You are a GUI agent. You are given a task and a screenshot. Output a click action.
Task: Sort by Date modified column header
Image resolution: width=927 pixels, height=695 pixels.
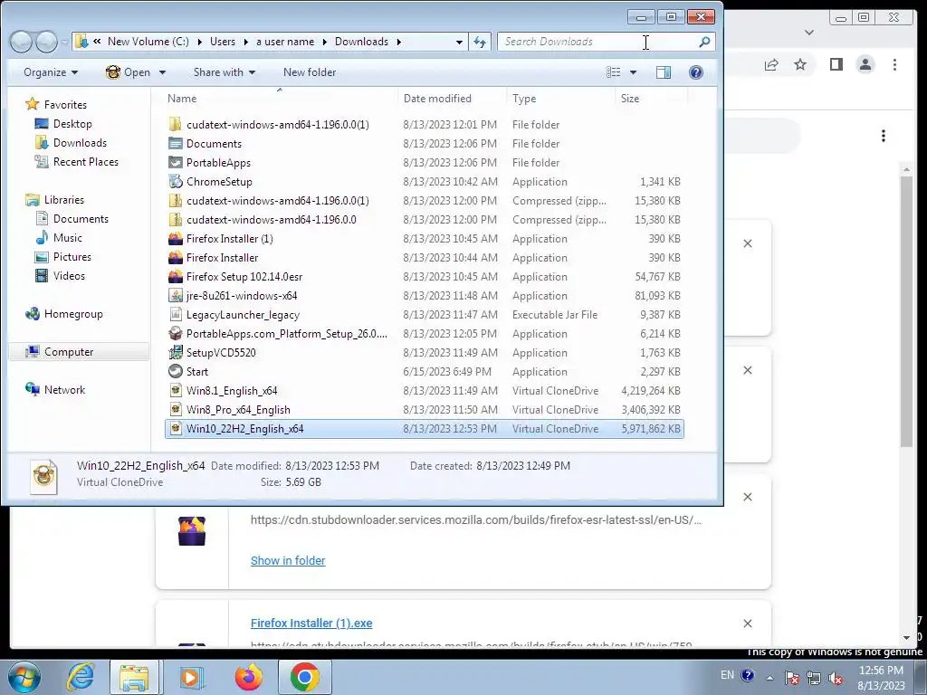coord(453,98)
